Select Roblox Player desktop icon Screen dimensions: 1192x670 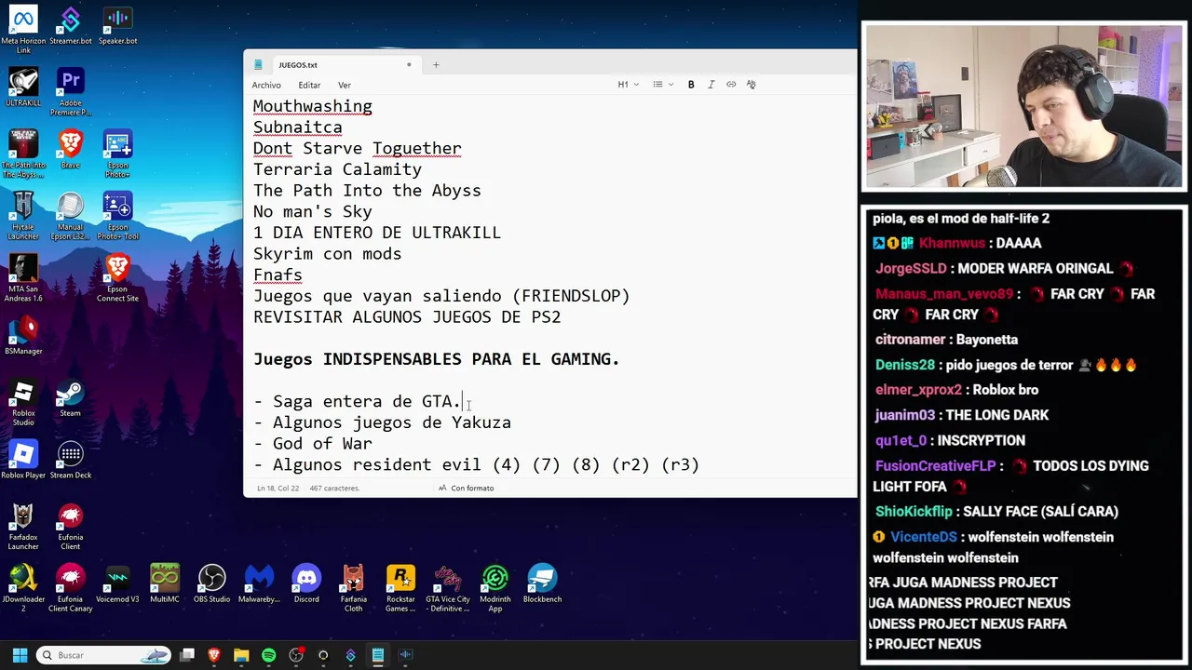click(23, 459)
